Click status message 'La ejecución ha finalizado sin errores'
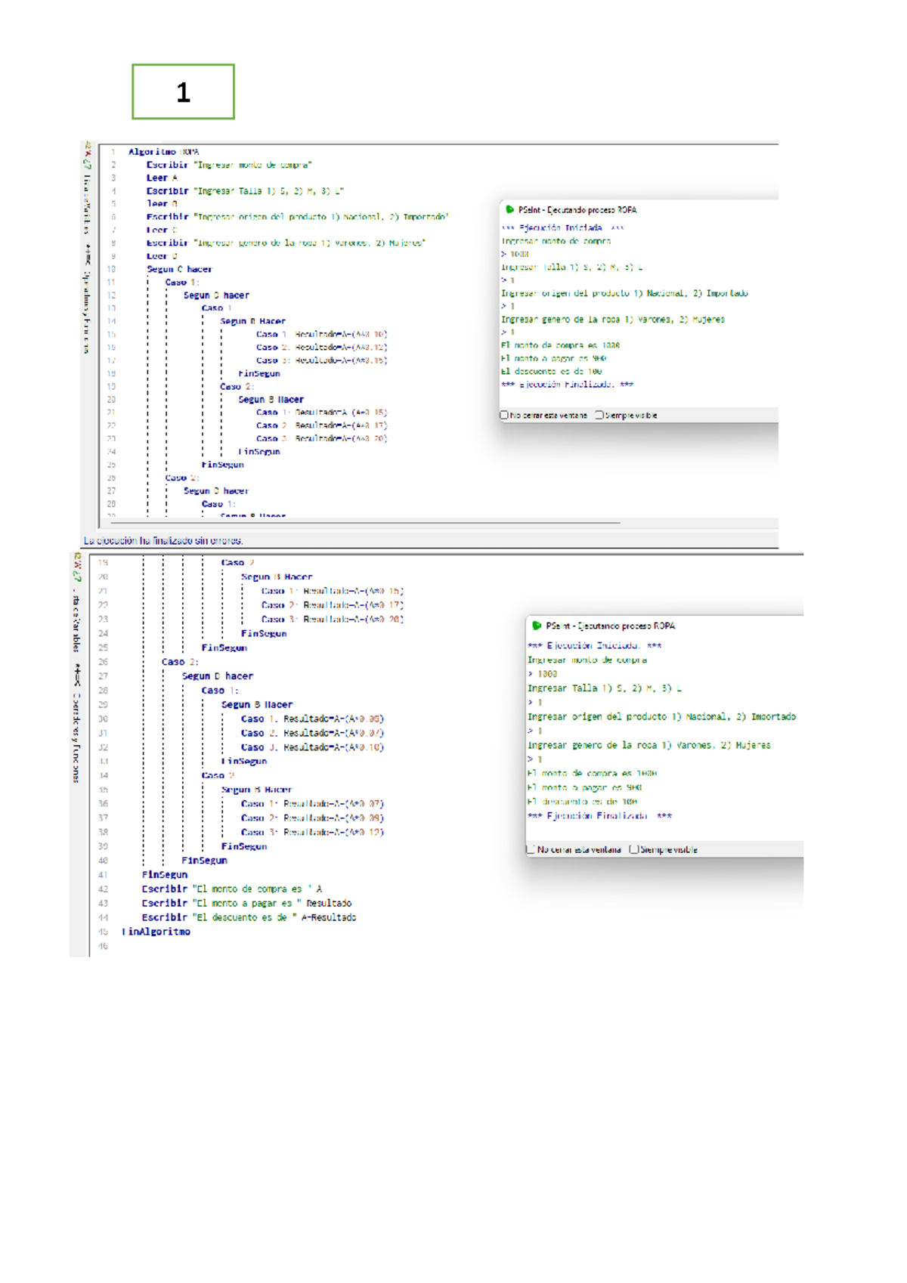Viewport: 907px width, 1283px height. click(163, 541)
